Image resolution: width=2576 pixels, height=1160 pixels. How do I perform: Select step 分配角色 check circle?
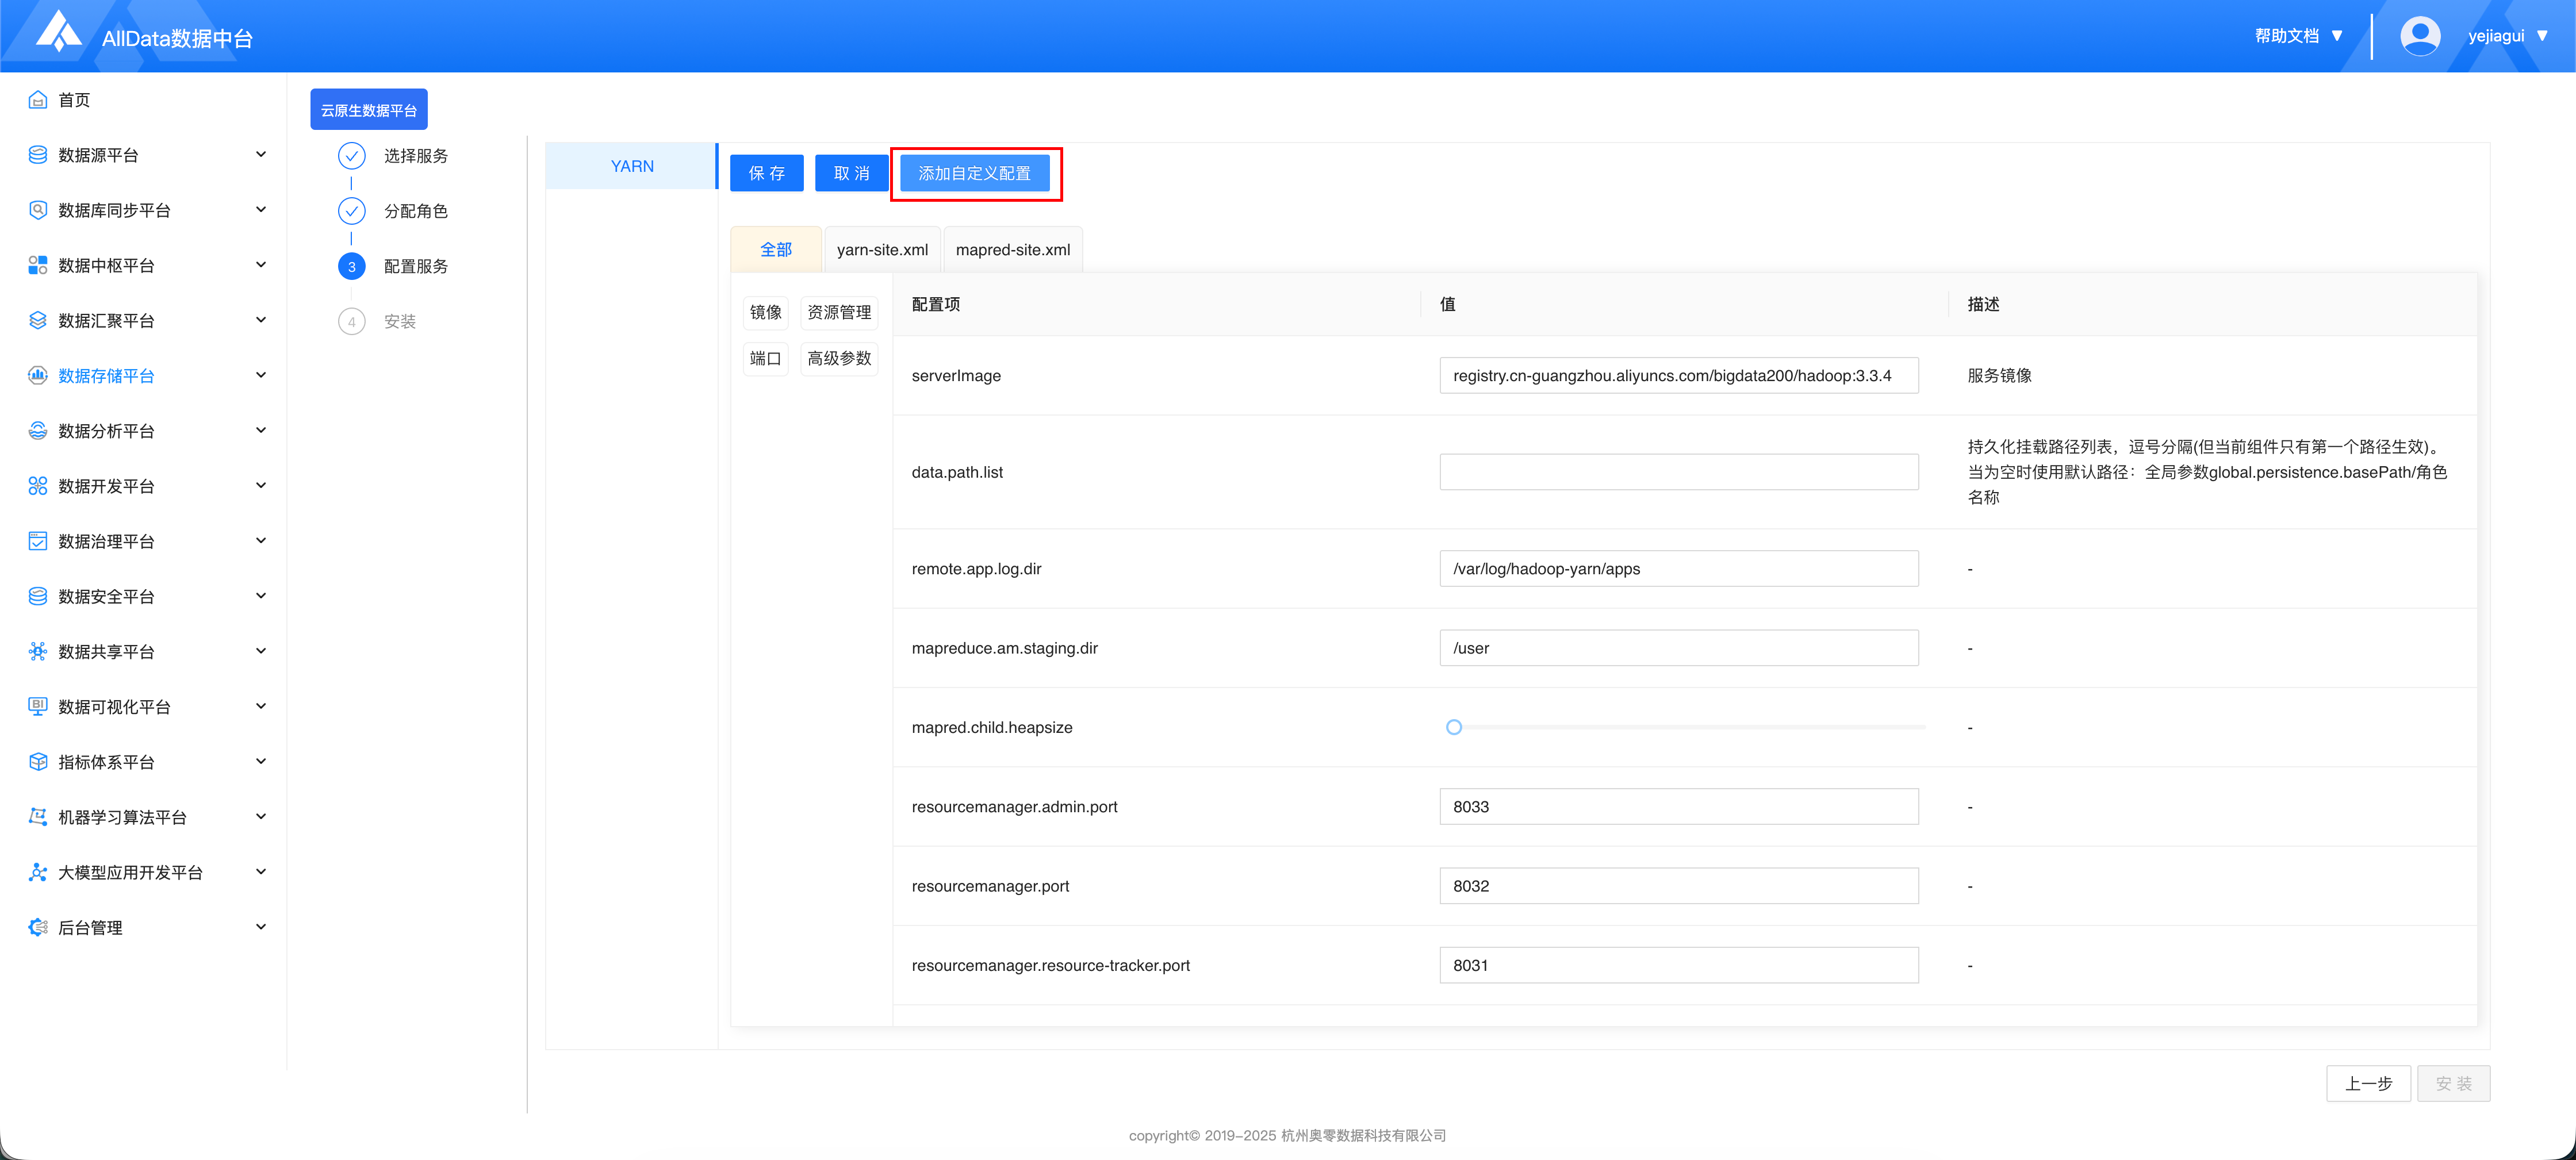[351, 211]
